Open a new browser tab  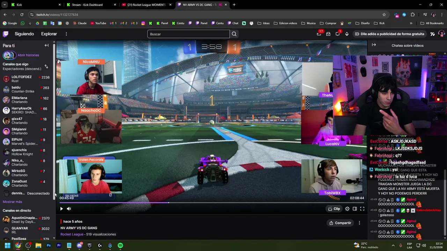pos(234,5)
